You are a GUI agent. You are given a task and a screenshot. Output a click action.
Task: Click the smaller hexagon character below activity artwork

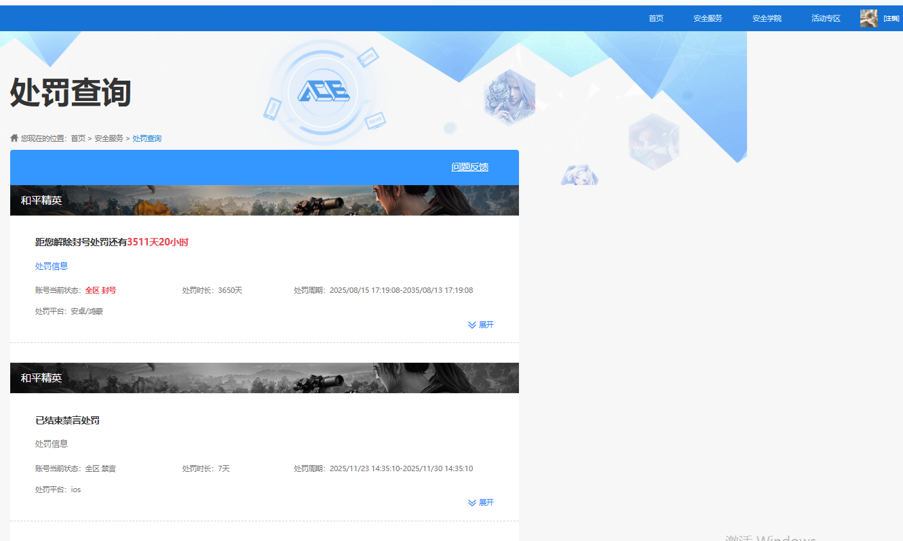[x=580, y=175]
